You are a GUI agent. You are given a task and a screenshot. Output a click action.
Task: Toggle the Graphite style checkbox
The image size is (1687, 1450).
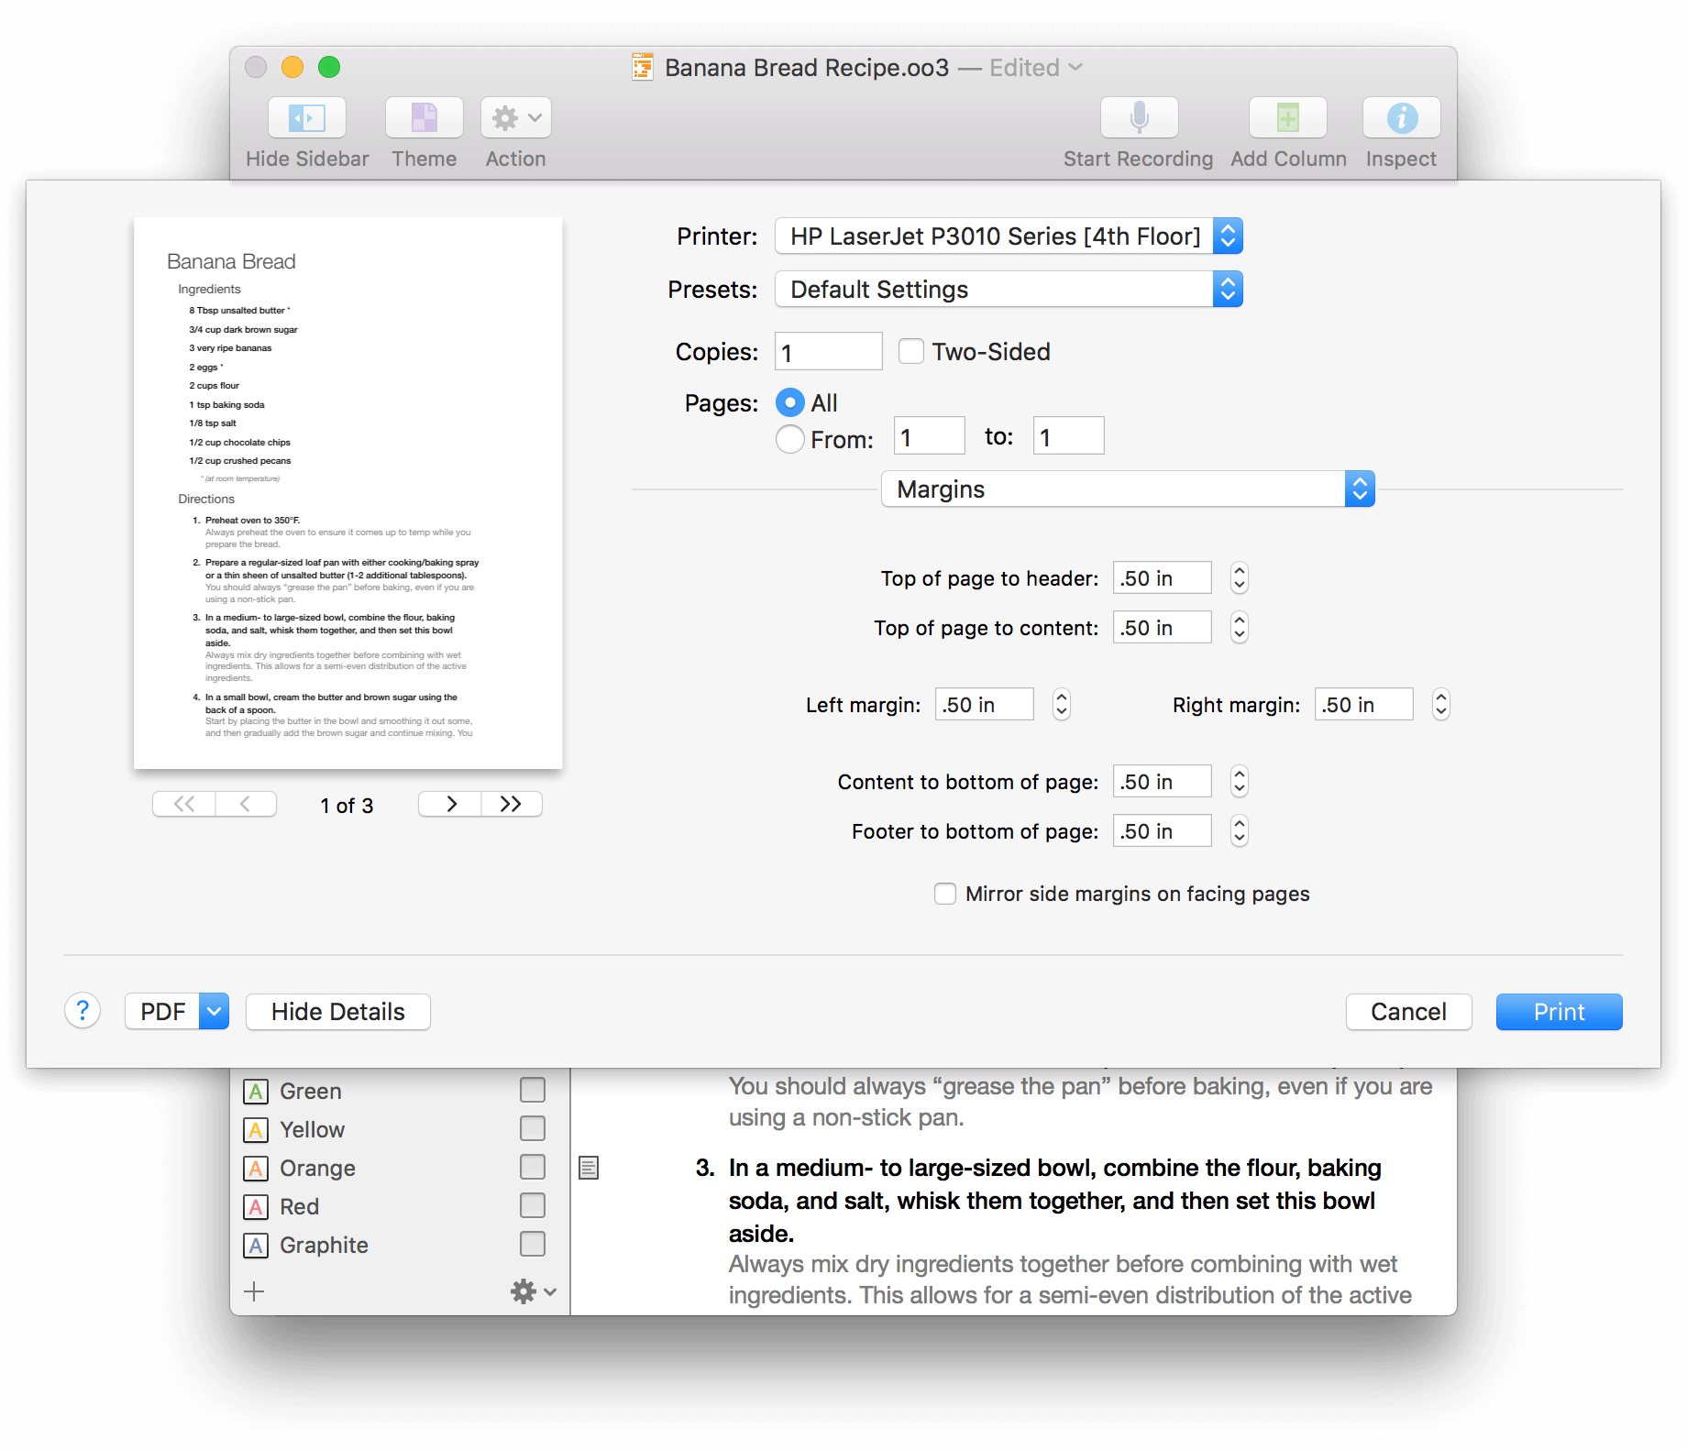pos(532,1244)
